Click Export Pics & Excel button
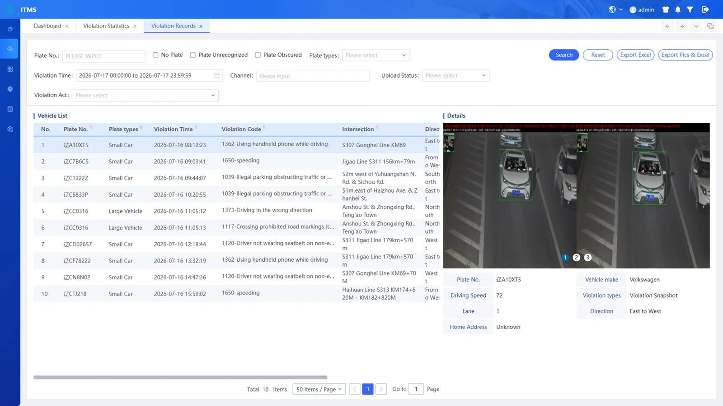Screen dimensions: 723x406 [x=685, y=55]
